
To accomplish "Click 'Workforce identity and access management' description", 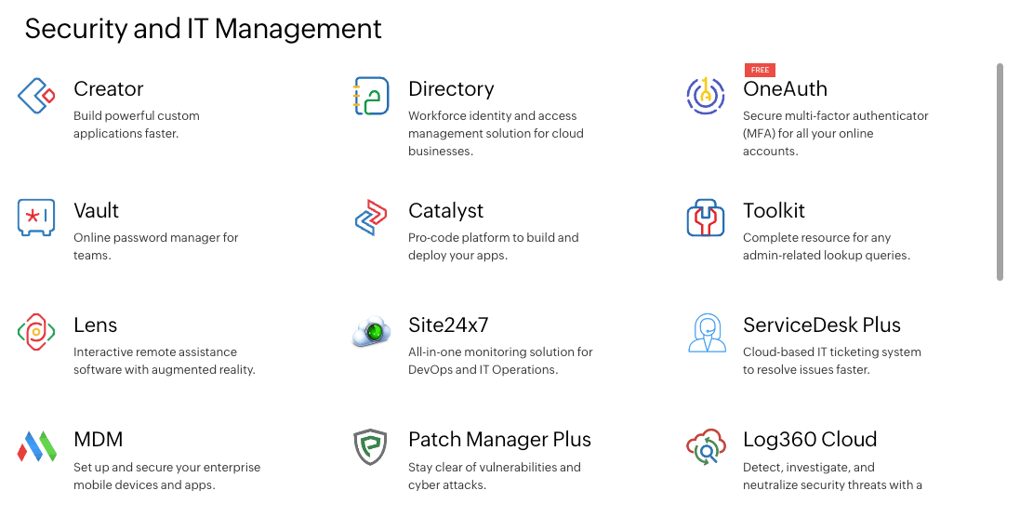I will click(496, 133).
